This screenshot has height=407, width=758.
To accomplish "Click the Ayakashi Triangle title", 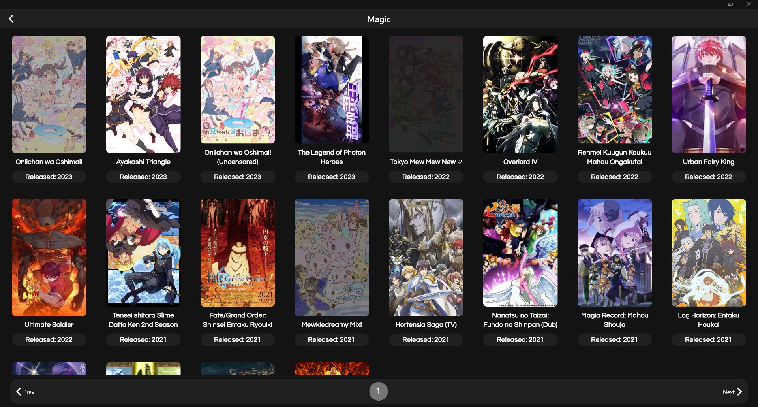I will (x=143, y=162).
